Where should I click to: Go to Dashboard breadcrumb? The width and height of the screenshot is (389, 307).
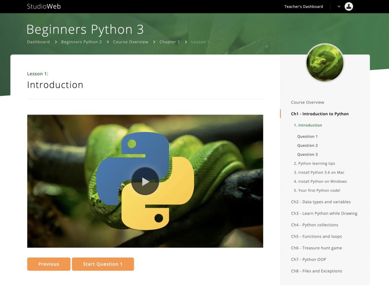click(38, 42)
